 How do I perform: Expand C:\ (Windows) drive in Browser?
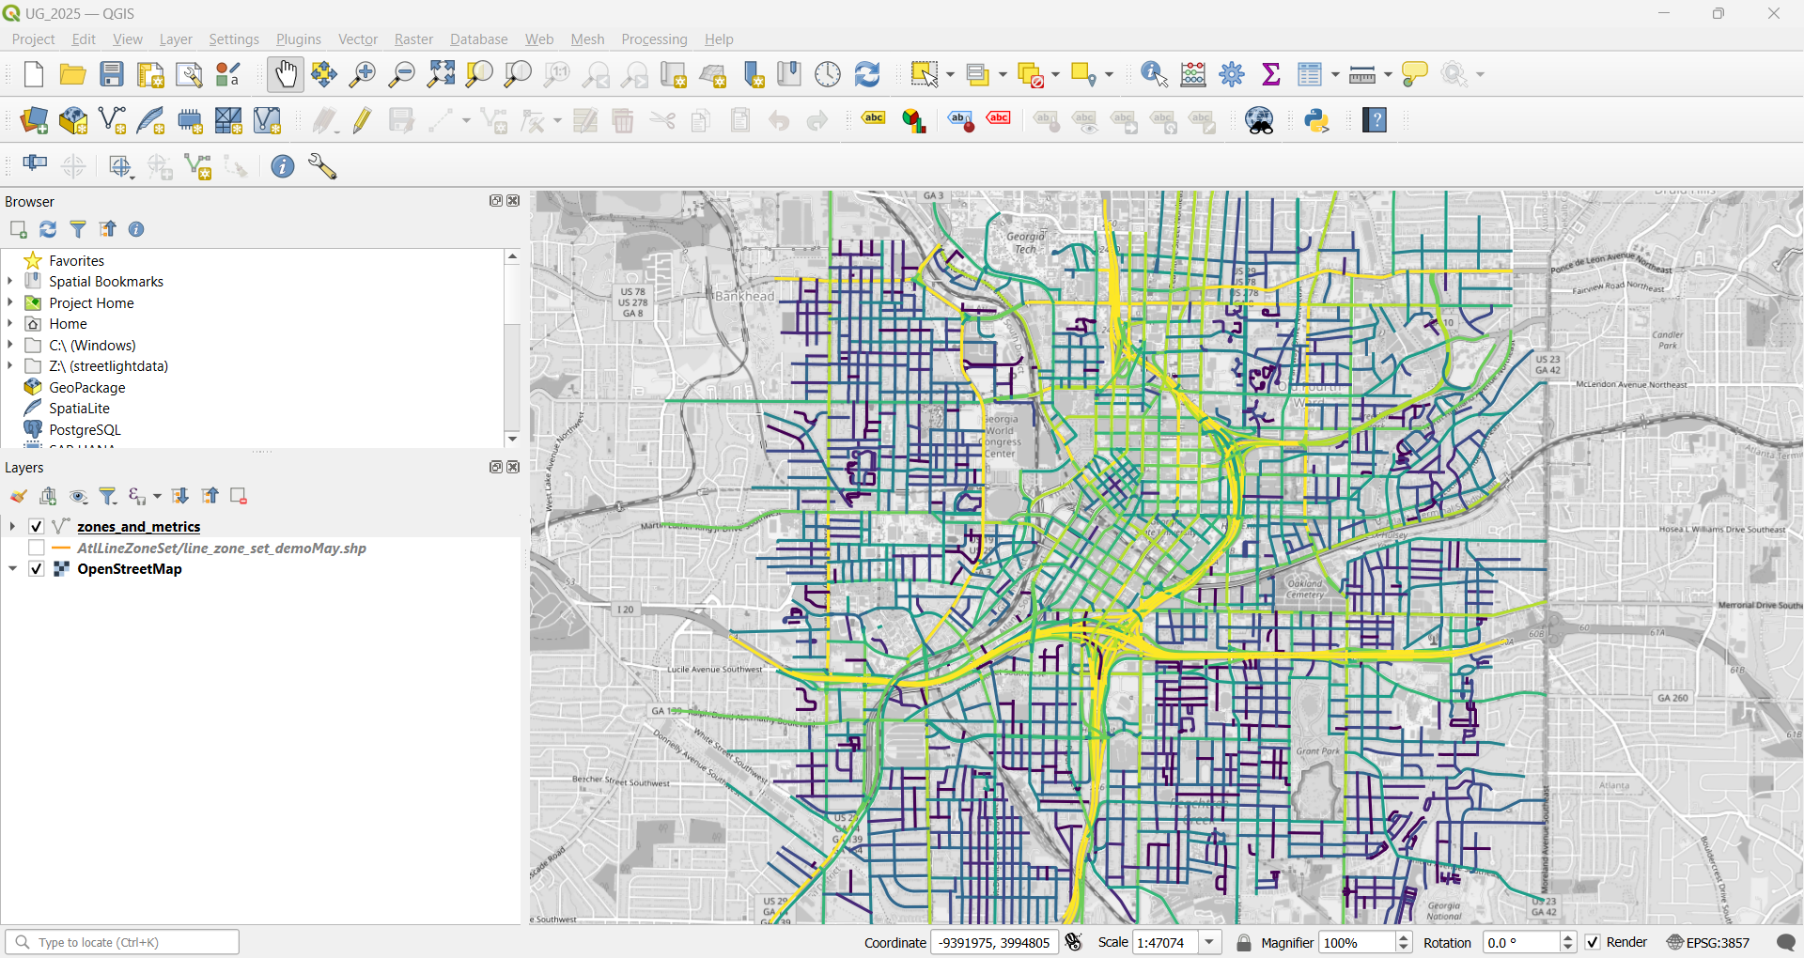click(x=10, y=345)
